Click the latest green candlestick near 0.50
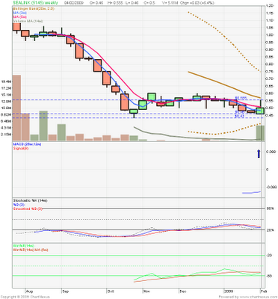The height and width of the screenshot is (299, 278). click(260, 111)
